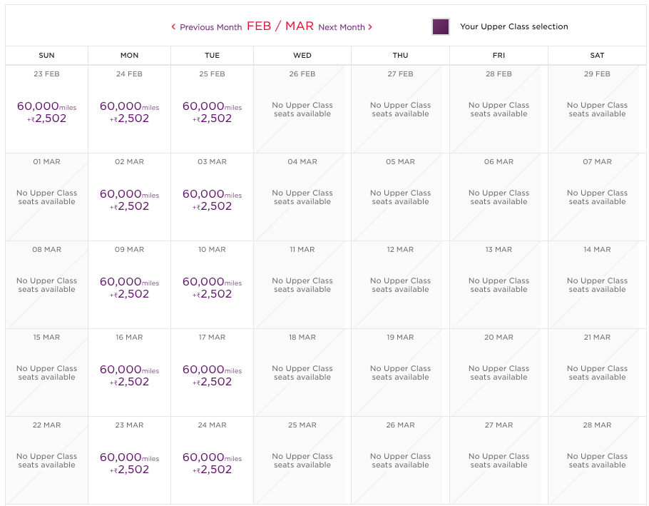Click the purple Upper Class selection swatch
Image resolution: width=649 pixels, height=506 pixels.
[x=441, y=27]
